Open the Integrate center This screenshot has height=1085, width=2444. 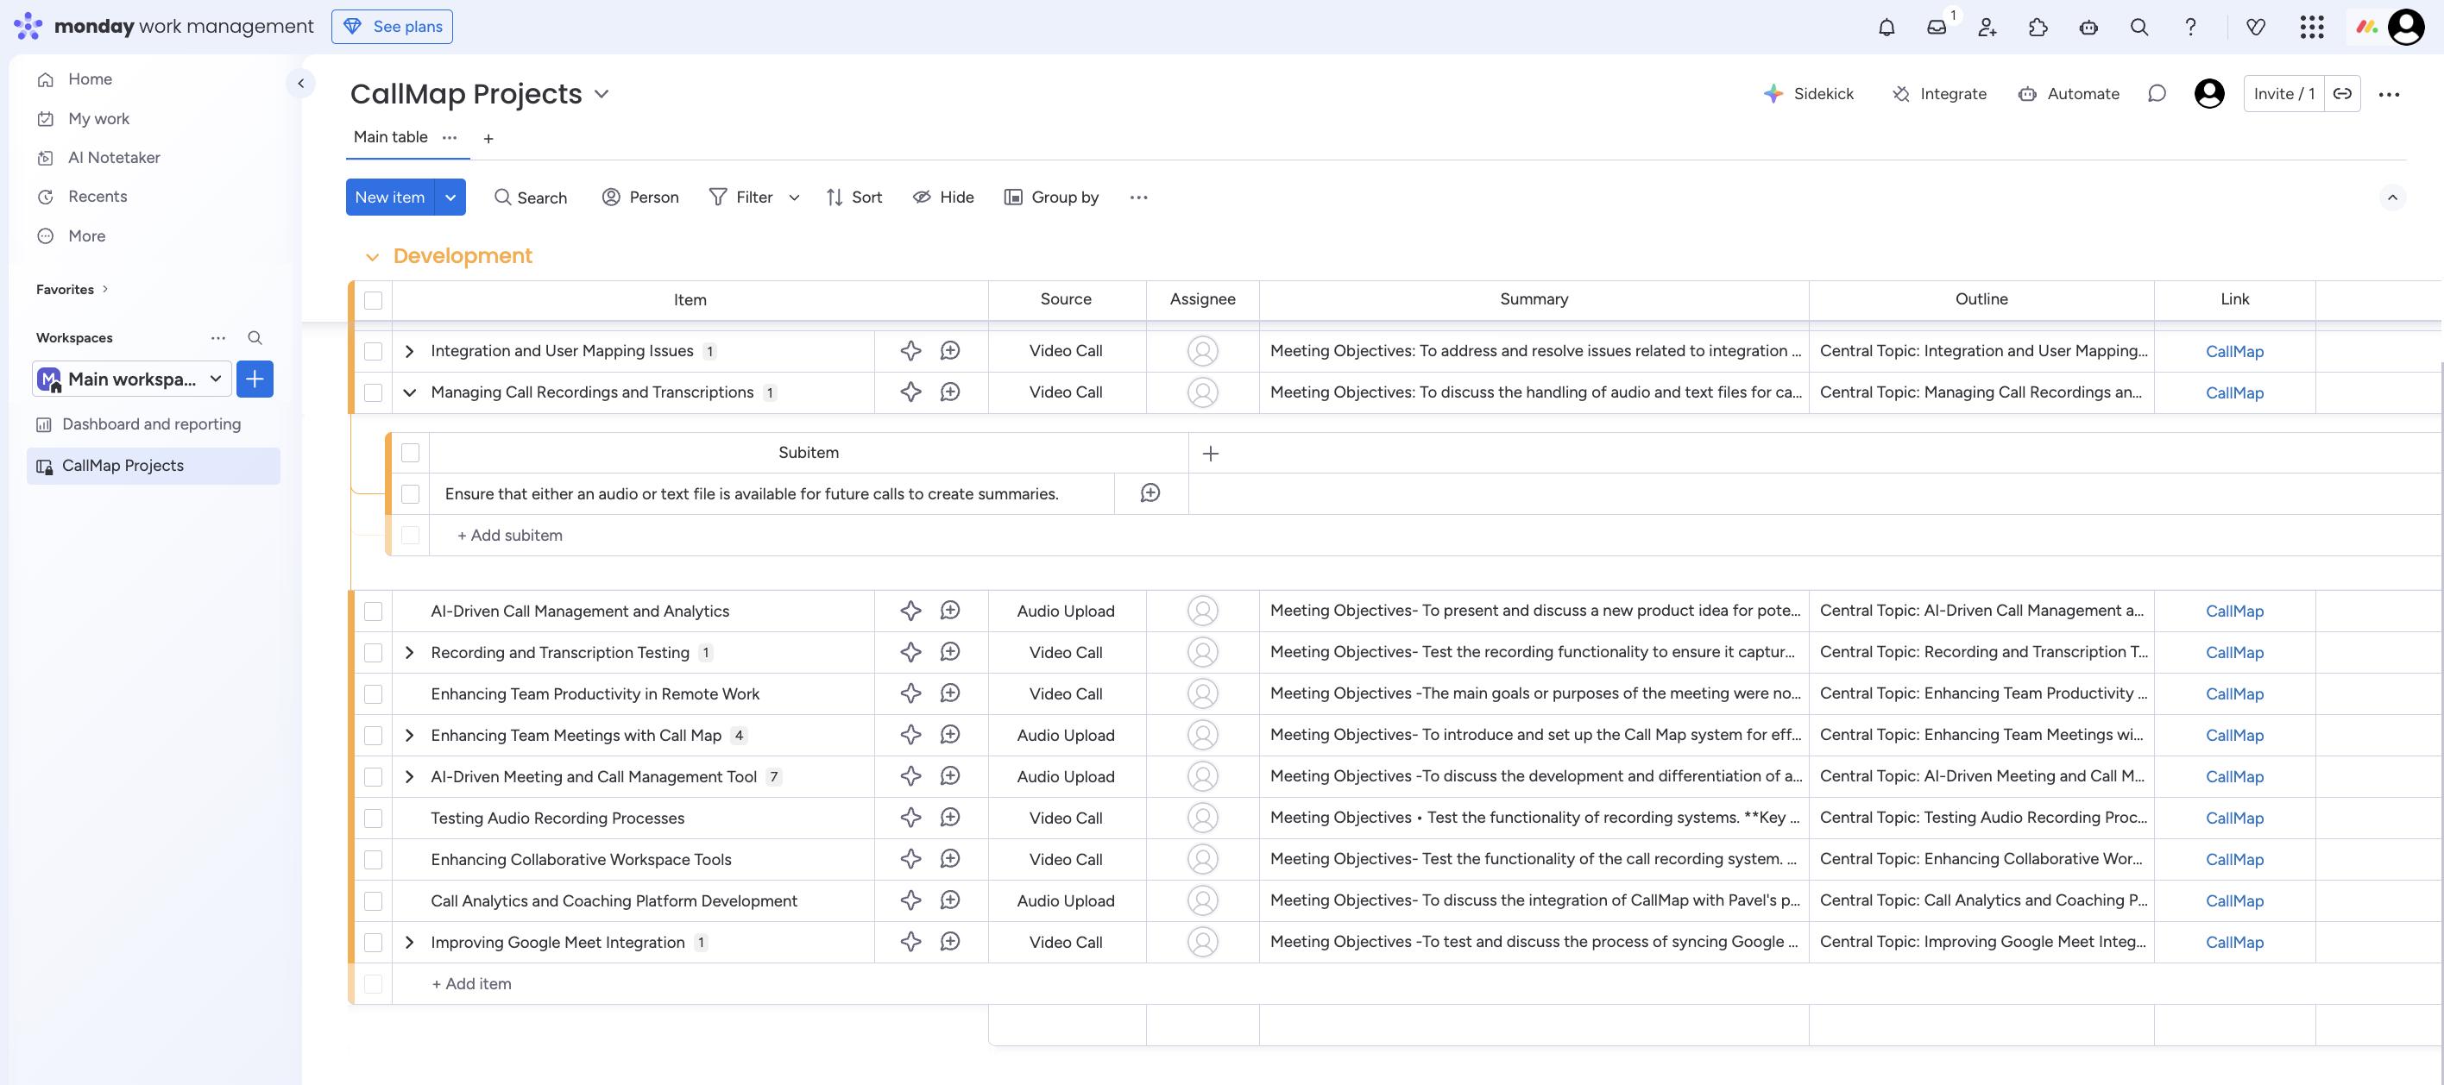[1939, 93]
